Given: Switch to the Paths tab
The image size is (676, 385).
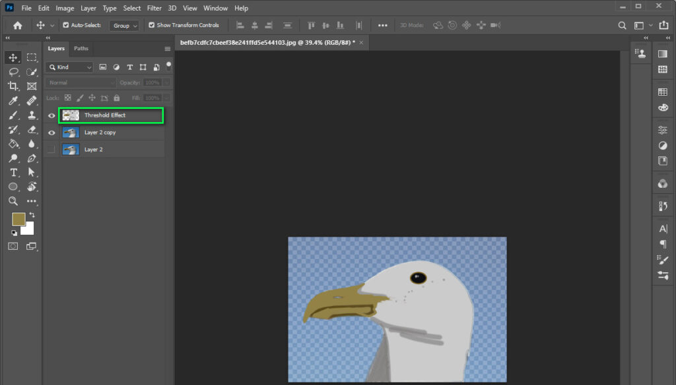Looking at the screenshot, I should (x=81, y=48).
